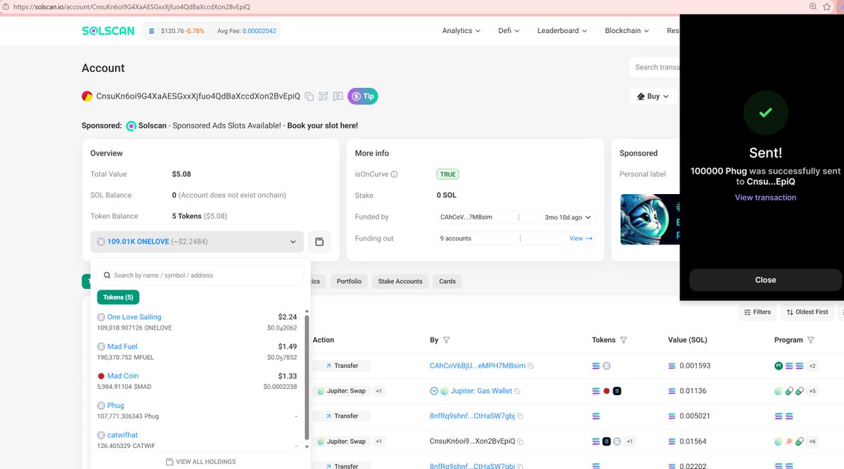Click the isOnCurve info icon
Image resolution: width=844 pixels, height=469 pixels.
coord(394,174)
